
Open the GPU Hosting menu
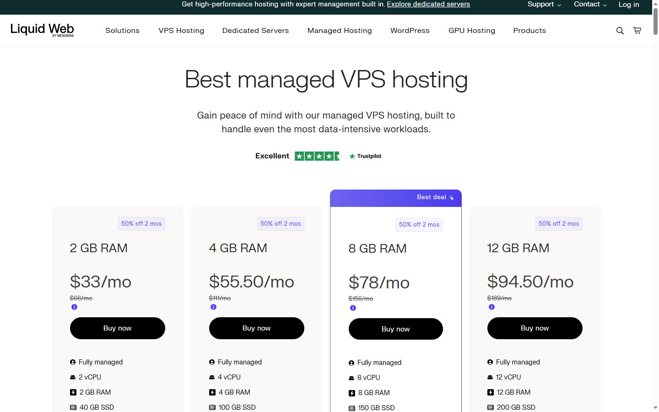472,31
